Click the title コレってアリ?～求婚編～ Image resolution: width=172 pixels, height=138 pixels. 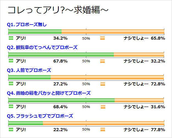coord(58,10)
